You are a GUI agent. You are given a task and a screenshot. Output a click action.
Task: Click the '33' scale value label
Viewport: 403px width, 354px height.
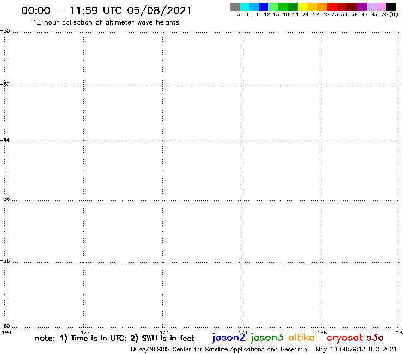(335, 15)
